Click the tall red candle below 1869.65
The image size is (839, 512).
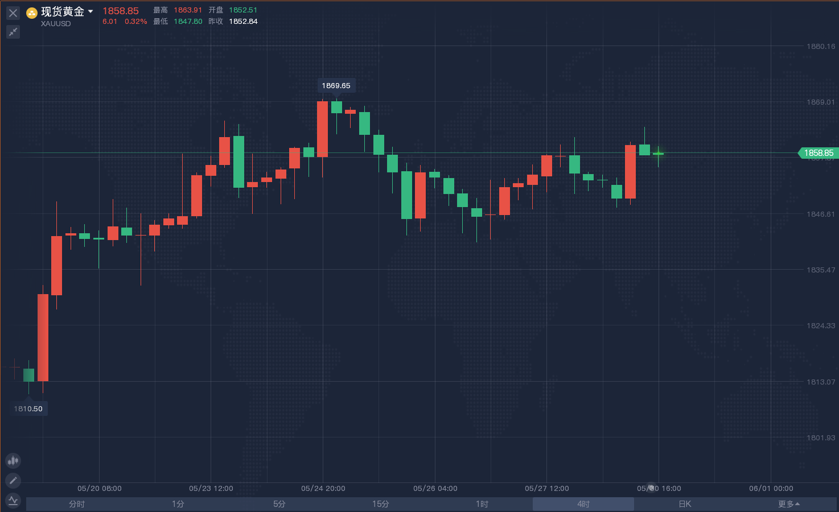pos(322,129)
